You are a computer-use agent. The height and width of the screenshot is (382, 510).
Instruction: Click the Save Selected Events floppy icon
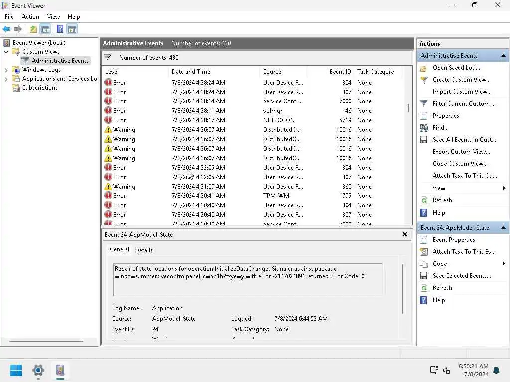tap(424, 276)
